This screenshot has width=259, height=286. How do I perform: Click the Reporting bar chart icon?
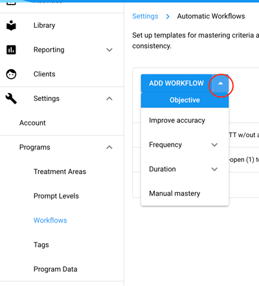(x=11, y=50)
